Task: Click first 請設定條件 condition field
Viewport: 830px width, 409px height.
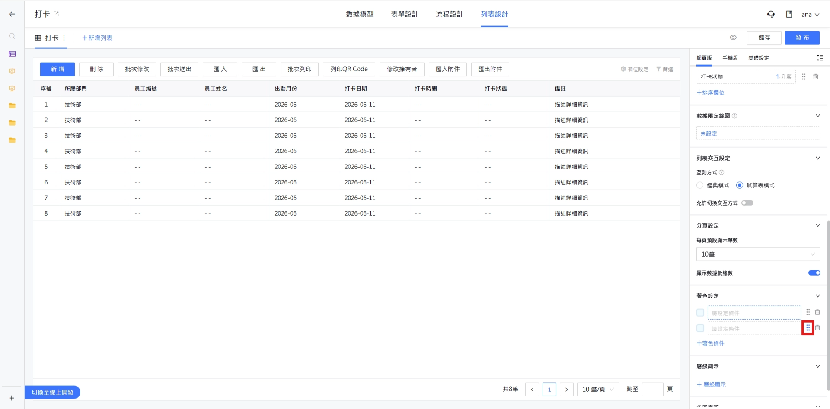Action: click(x=754, y=313)
